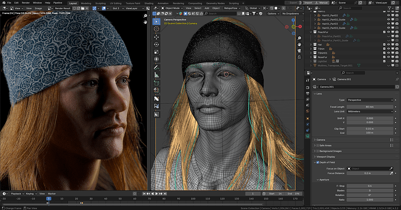The height and width of the screenshot is (210, 401).
Task: Switch to the Geometry Nodes workspace tab
Action: (x=216, y=3)
